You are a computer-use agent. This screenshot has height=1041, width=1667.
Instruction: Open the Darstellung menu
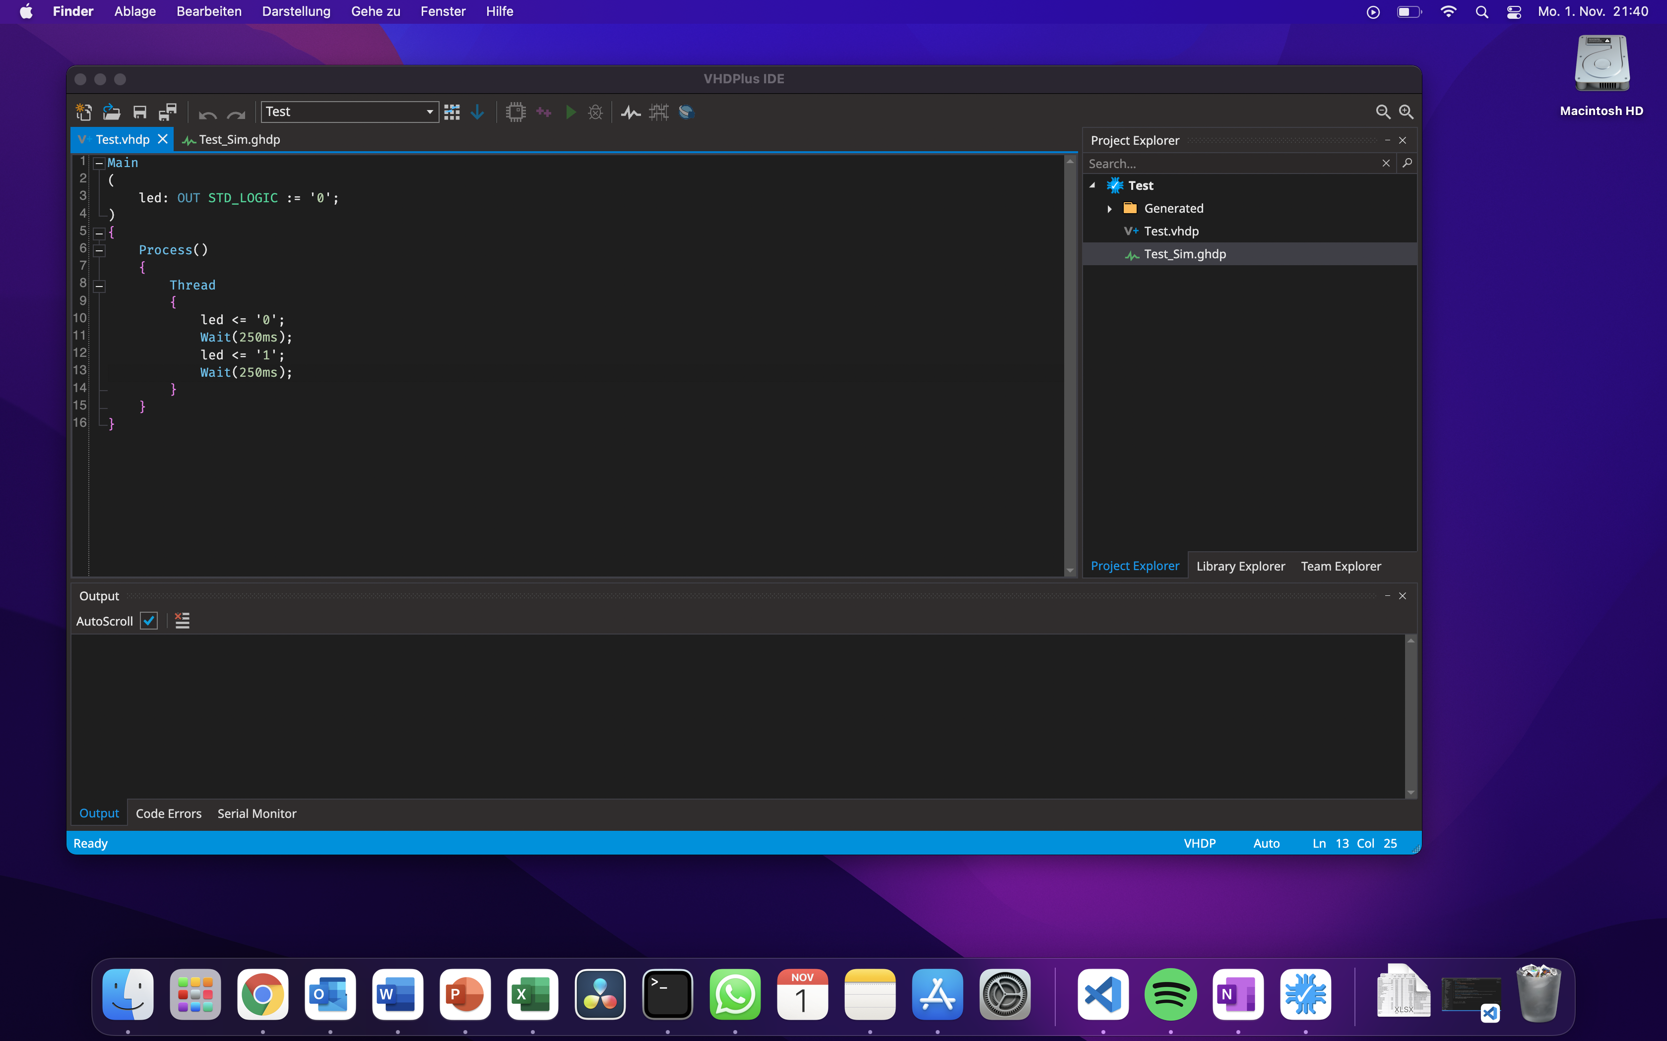pos(296,12)
